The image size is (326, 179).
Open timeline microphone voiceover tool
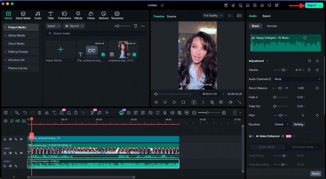pyautogui.click(x=165, y=113)
